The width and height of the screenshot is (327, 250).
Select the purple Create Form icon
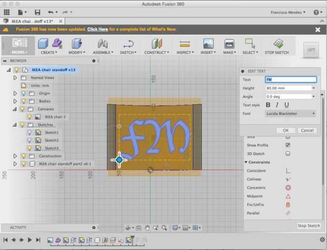(57, 43)
